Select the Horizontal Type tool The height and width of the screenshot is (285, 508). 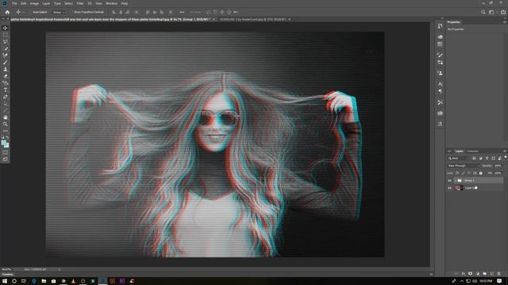tap(6, 89)
